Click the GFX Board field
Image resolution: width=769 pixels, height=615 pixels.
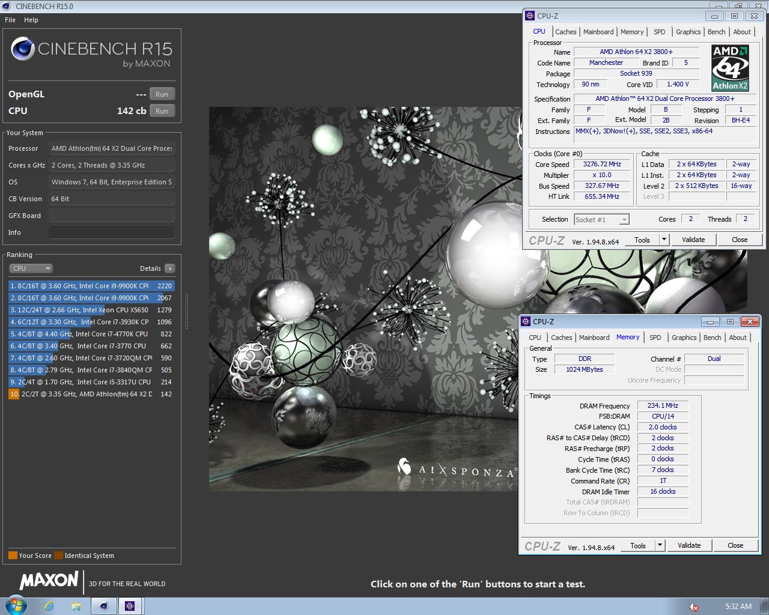click(112, 216)
